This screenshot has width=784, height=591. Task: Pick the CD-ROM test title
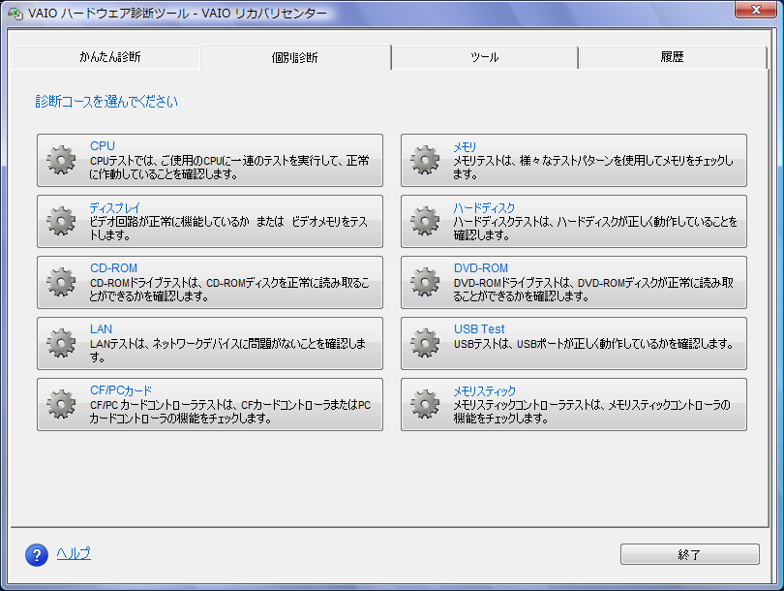pyautogui.click(x=113, y=268)
